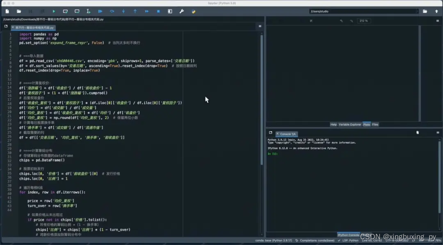The height and width of the screenshot is (245, 443).
Task: Click the 'IPython 8.12.0' console banner line
Action: (302, 148)
